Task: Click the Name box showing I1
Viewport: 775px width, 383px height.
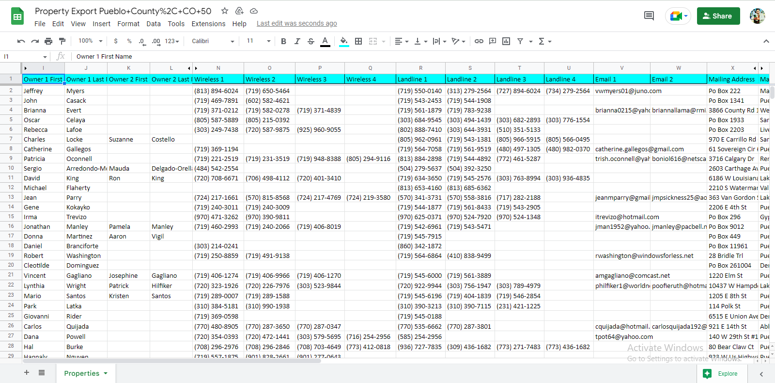Action: pos(25,57)
